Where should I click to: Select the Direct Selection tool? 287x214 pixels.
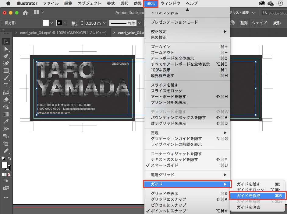coord(6,49)
